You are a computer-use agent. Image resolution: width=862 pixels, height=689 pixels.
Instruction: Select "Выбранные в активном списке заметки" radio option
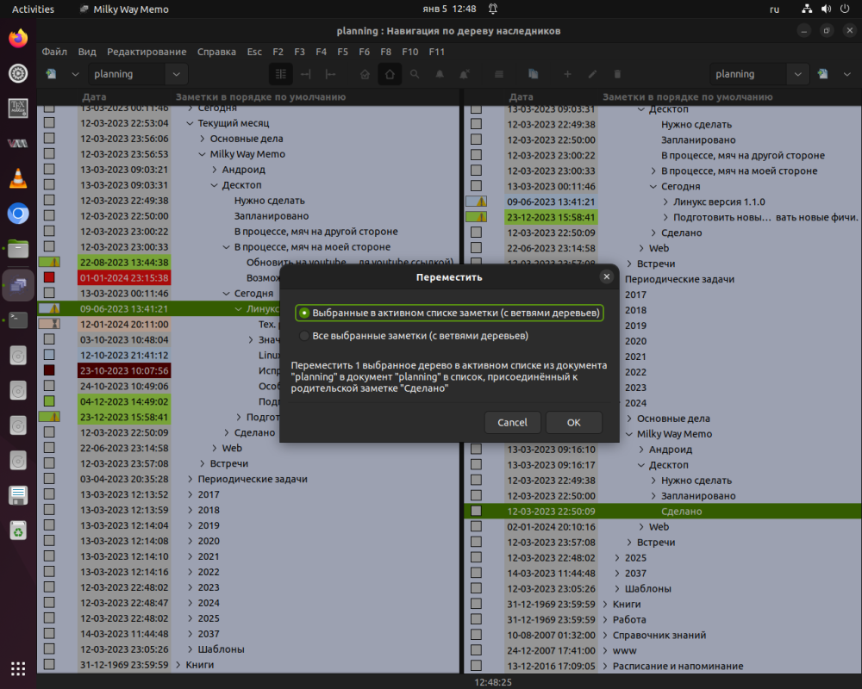[304, 313]
